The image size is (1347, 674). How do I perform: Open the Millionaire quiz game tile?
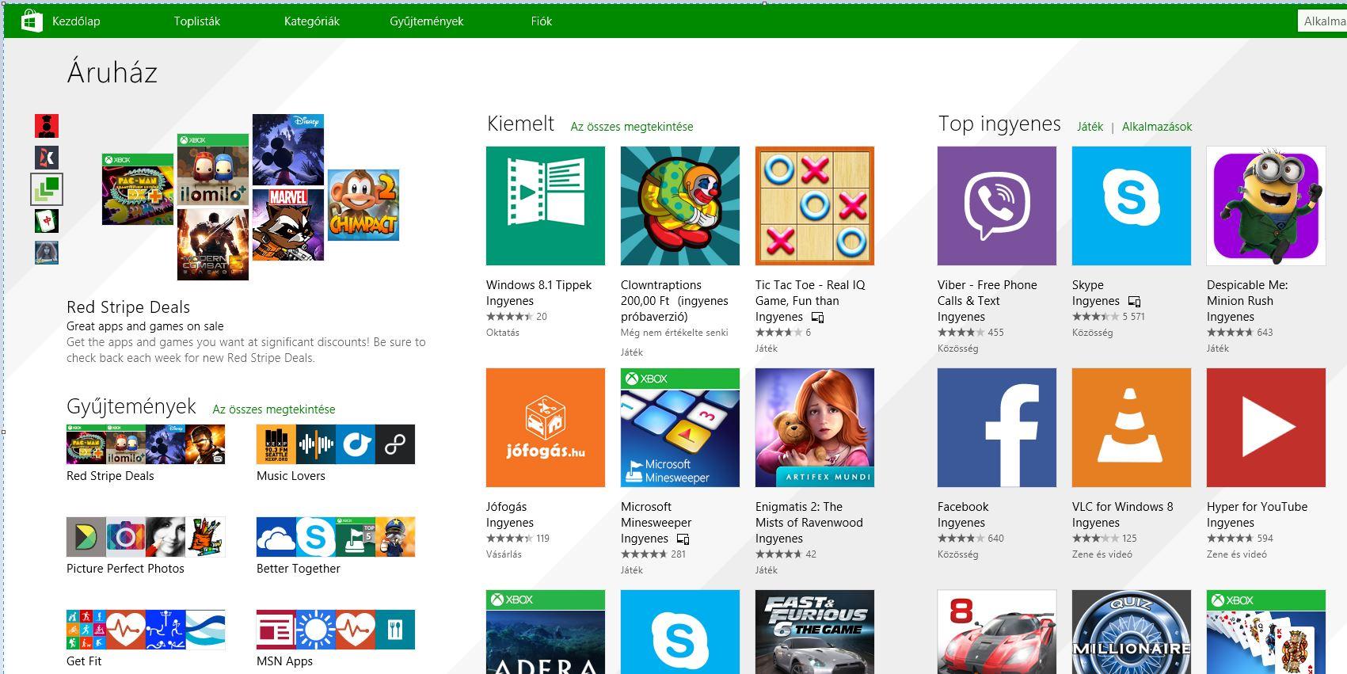coord(1132,632)
